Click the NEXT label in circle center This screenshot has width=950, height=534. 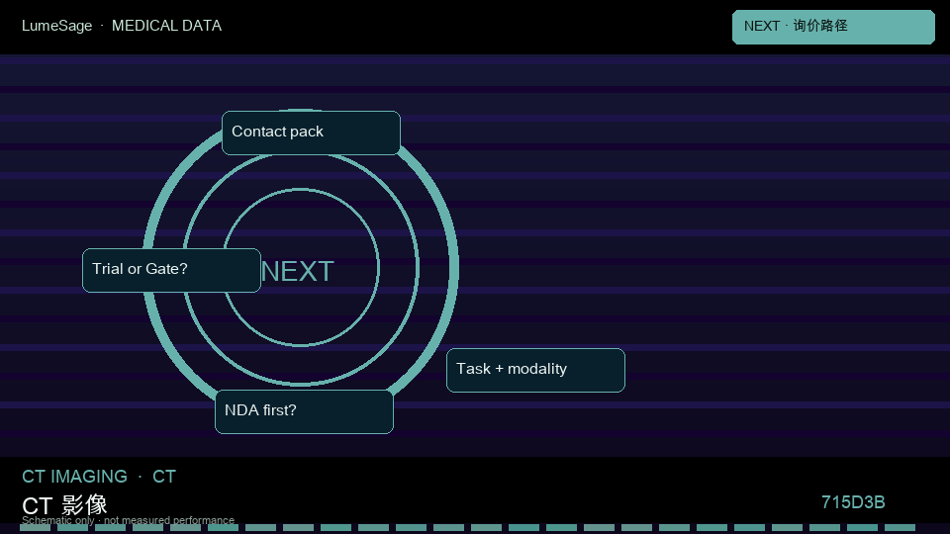[x=298, y=271]
